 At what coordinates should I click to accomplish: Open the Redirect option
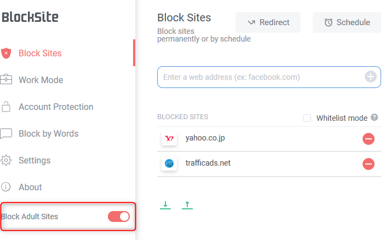[268, 22]
